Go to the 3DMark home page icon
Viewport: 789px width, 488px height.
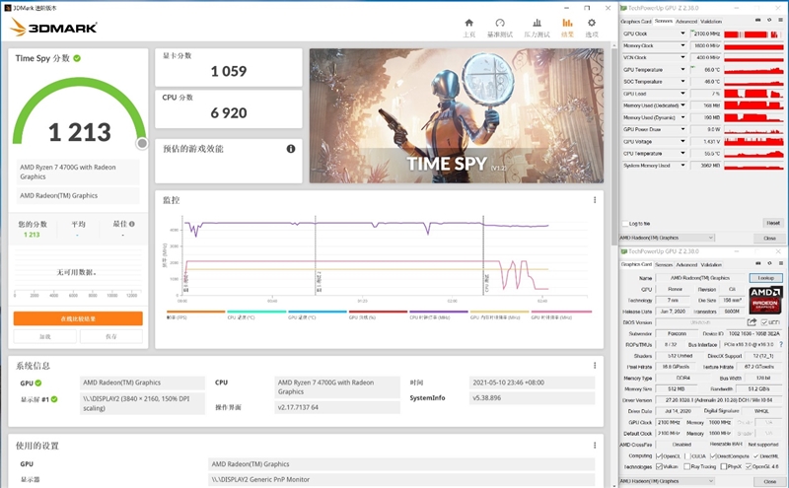coord(469,25)
